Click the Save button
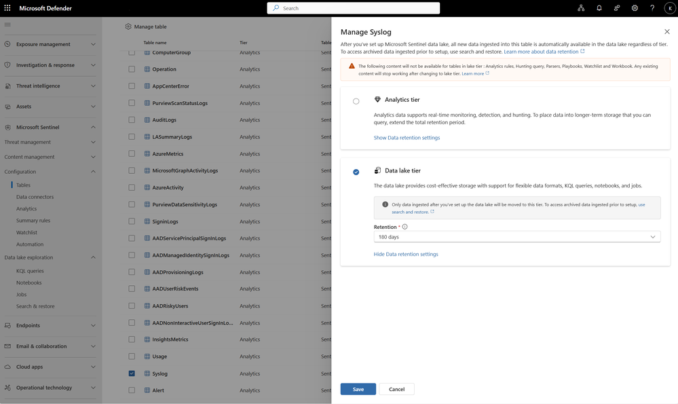678x404 pixels. (x=358, y=389)
